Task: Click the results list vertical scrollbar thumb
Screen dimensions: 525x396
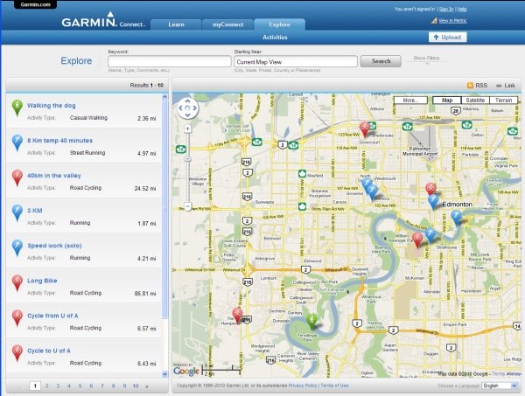Action: pyautogui.click(x=164, y=209)
